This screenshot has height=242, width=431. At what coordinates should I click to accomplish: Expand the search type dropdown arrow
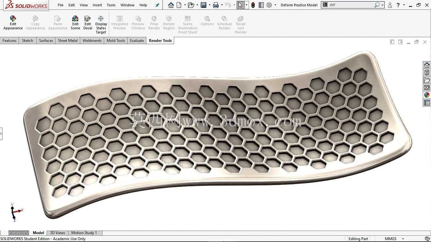382,5
